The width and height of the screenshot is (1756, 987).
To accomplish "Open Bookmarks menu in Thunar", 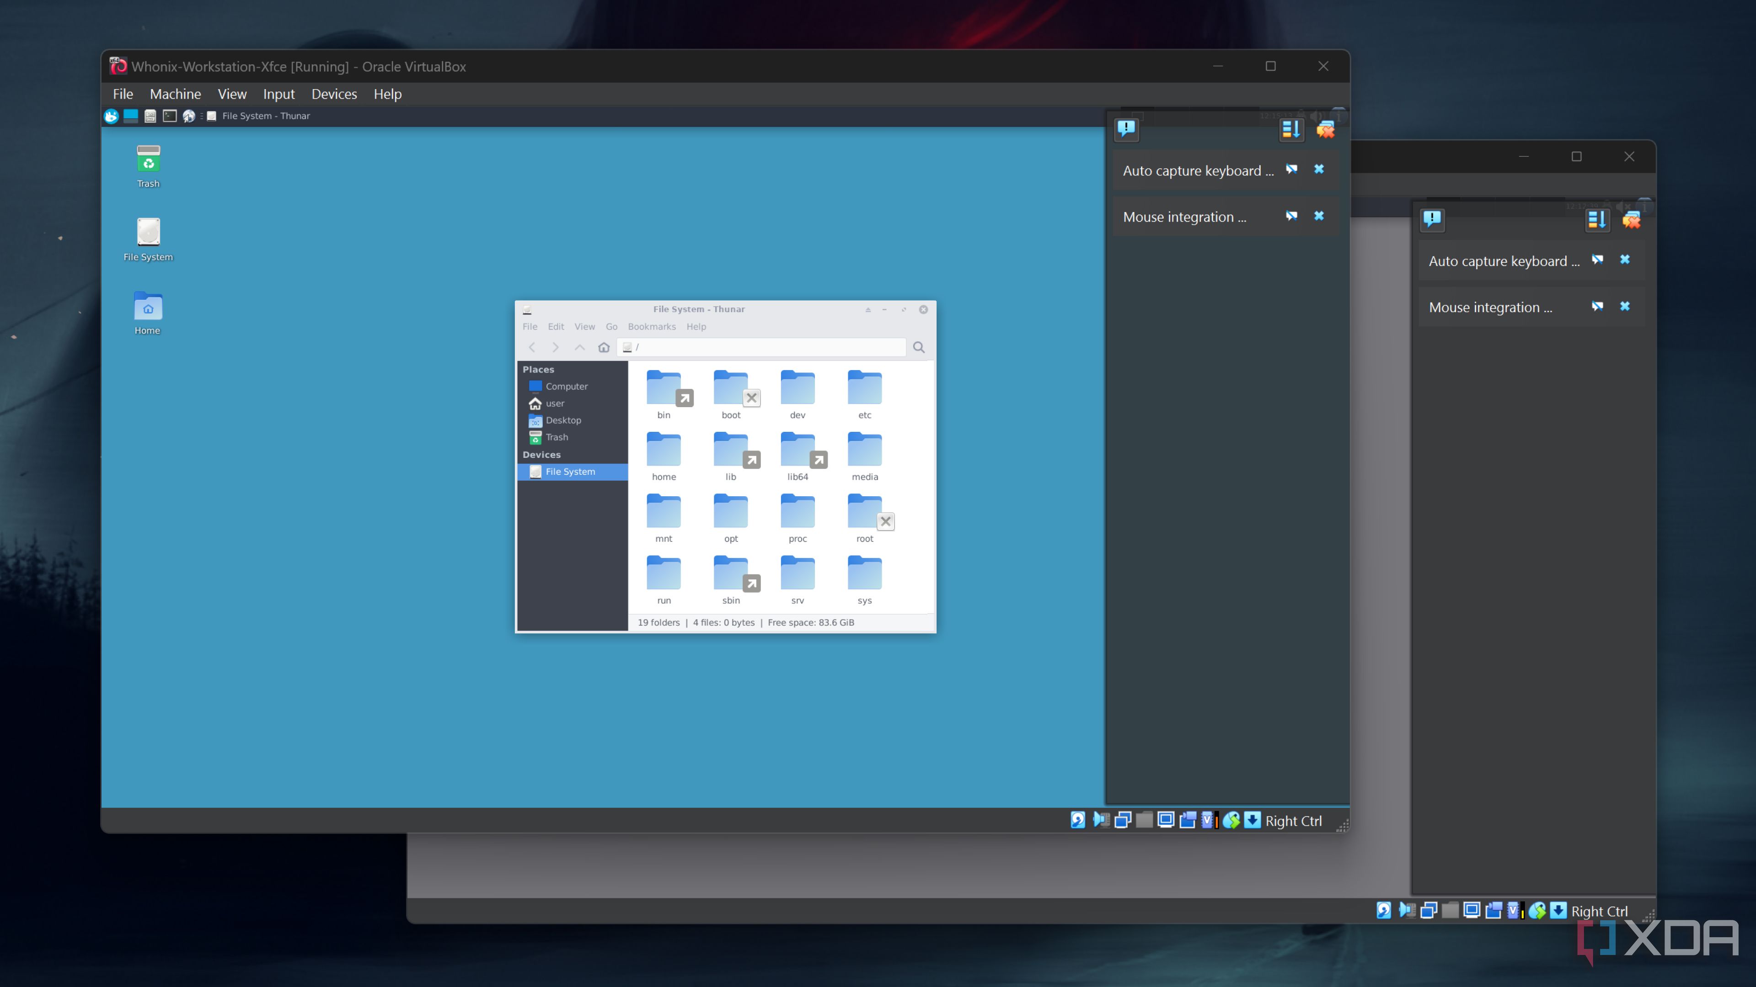I will [651, 327].
